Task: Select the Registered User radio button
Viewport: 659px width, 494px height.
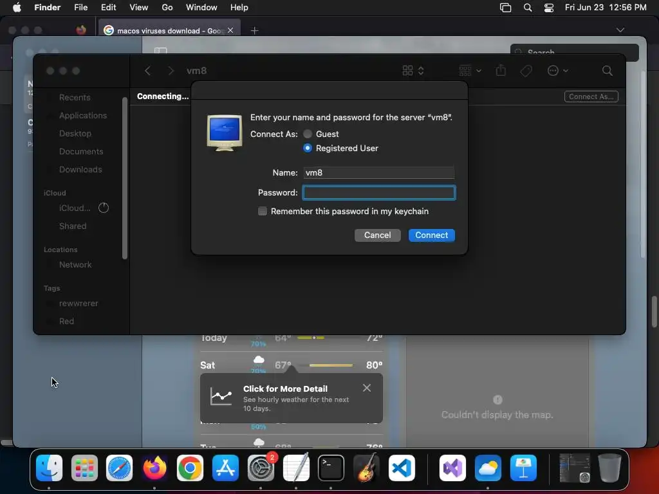Action: coord(308,149)
